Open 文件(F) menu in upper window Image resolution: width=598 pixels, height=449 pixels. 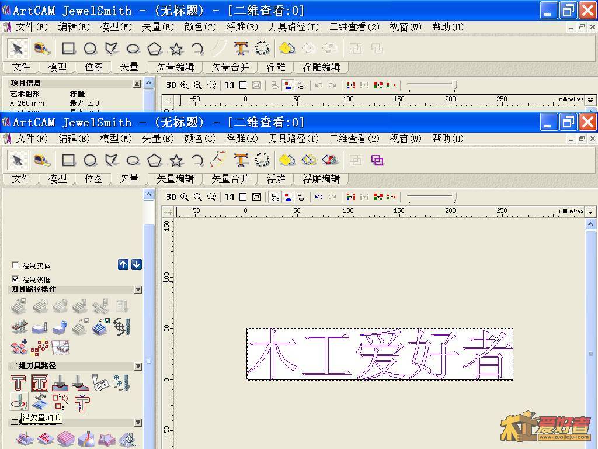32,27
